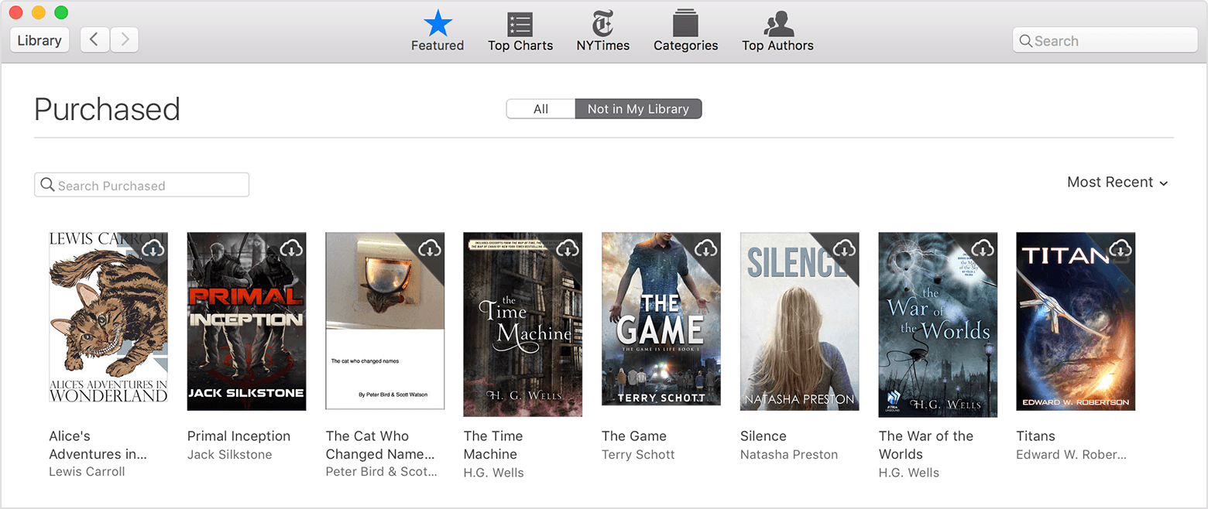Image resolution: width=1208 pixels, height=509 pixels.
Task: Go back with the left arrow
Action: [94, 39]
